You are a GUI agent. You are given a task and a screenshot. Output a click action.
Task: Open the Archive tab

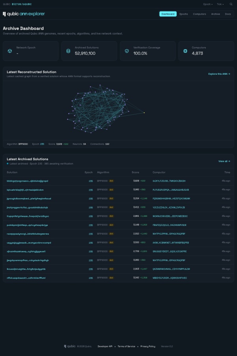[215, 14]
